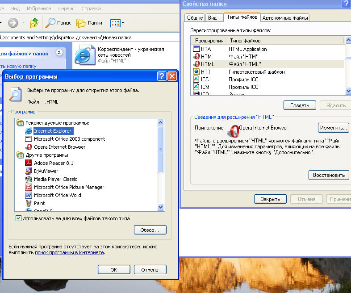Image resolution: width=351 pixels, height=293 pixels.
Task: Click help question button in Выбор программы
Action: click(x=162, y=76)
